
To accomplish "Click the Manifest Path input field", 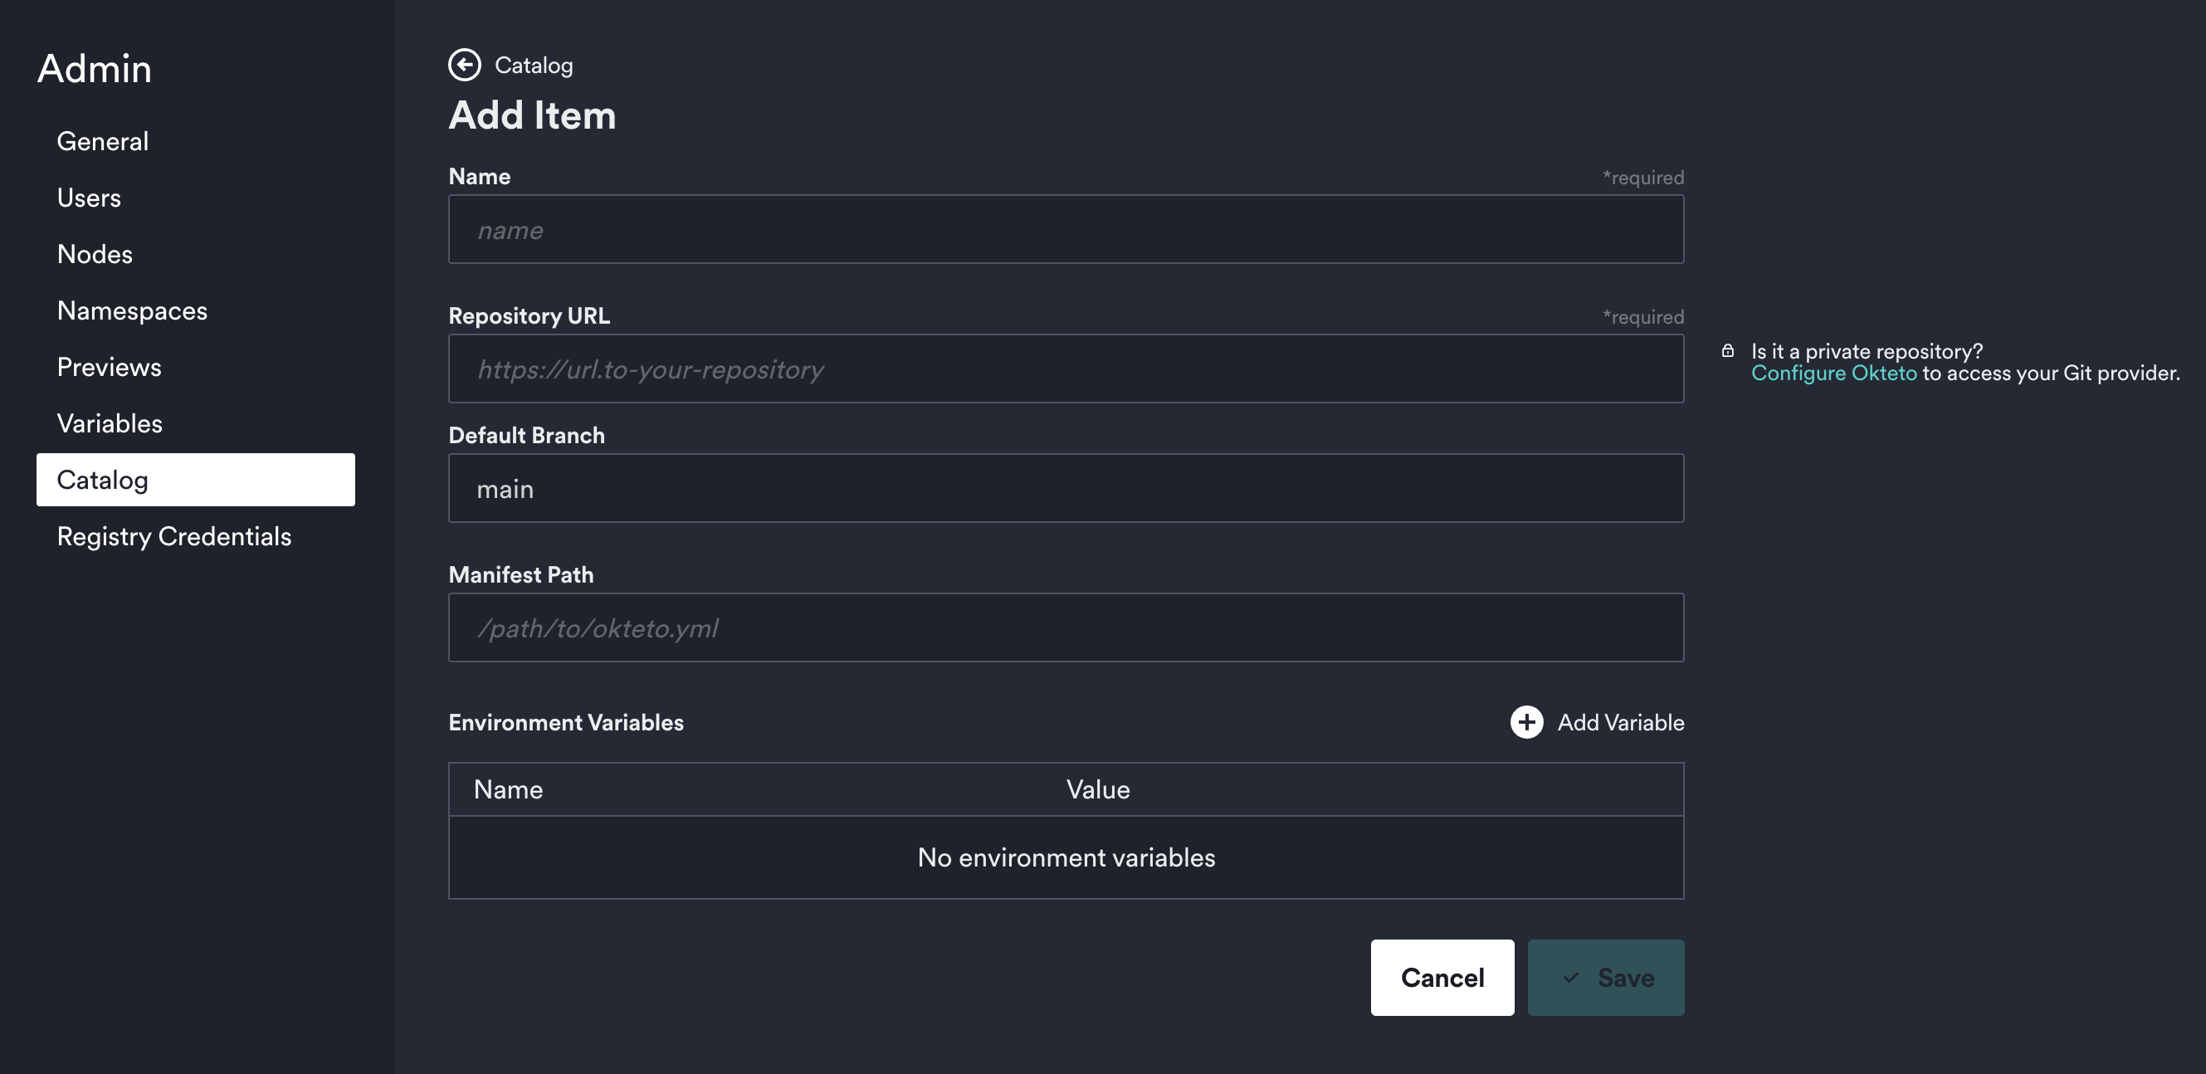I will point(1066,627).
